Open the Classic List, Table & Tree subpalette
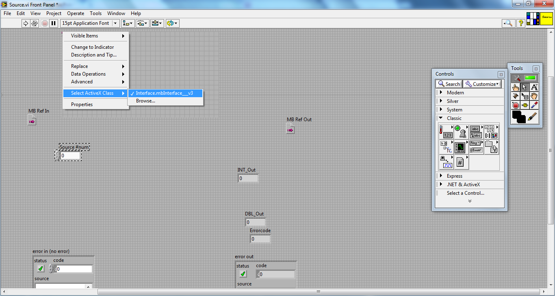 tap(446, 147)
